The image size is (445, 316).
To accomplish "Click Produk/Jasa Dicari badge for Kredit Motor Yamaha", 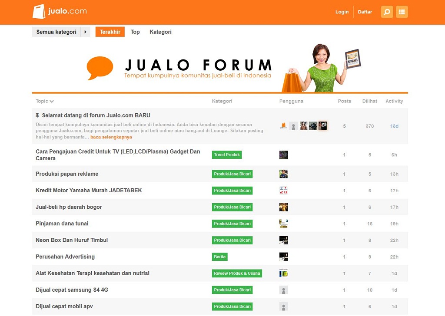I will (232, 191).
